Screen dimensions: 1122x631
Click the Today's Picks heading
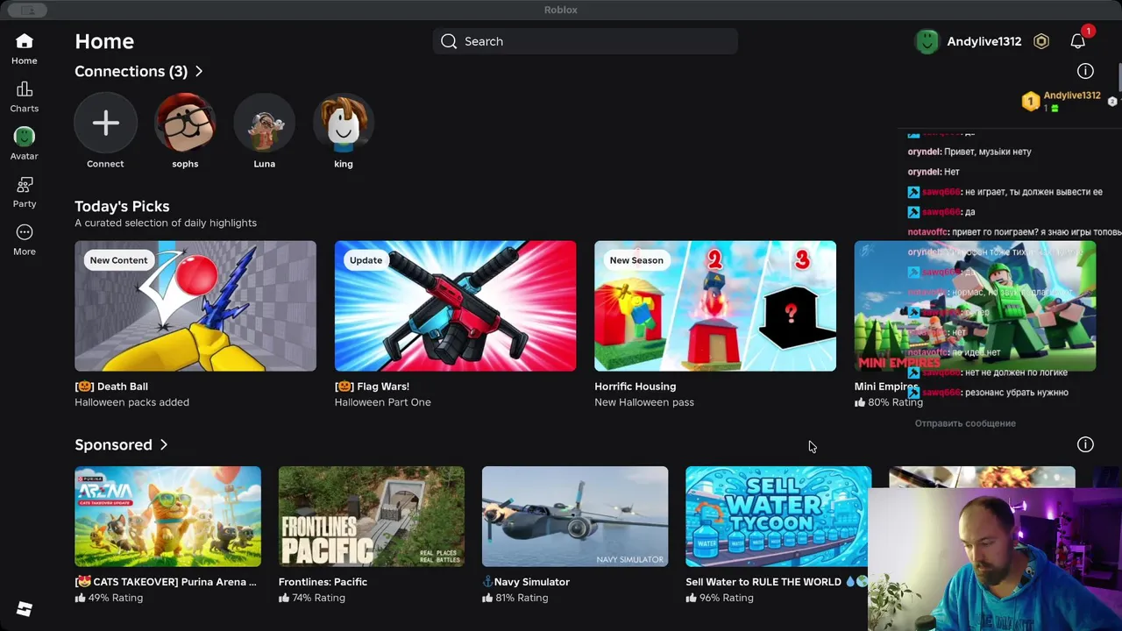[x=122, y=206]
